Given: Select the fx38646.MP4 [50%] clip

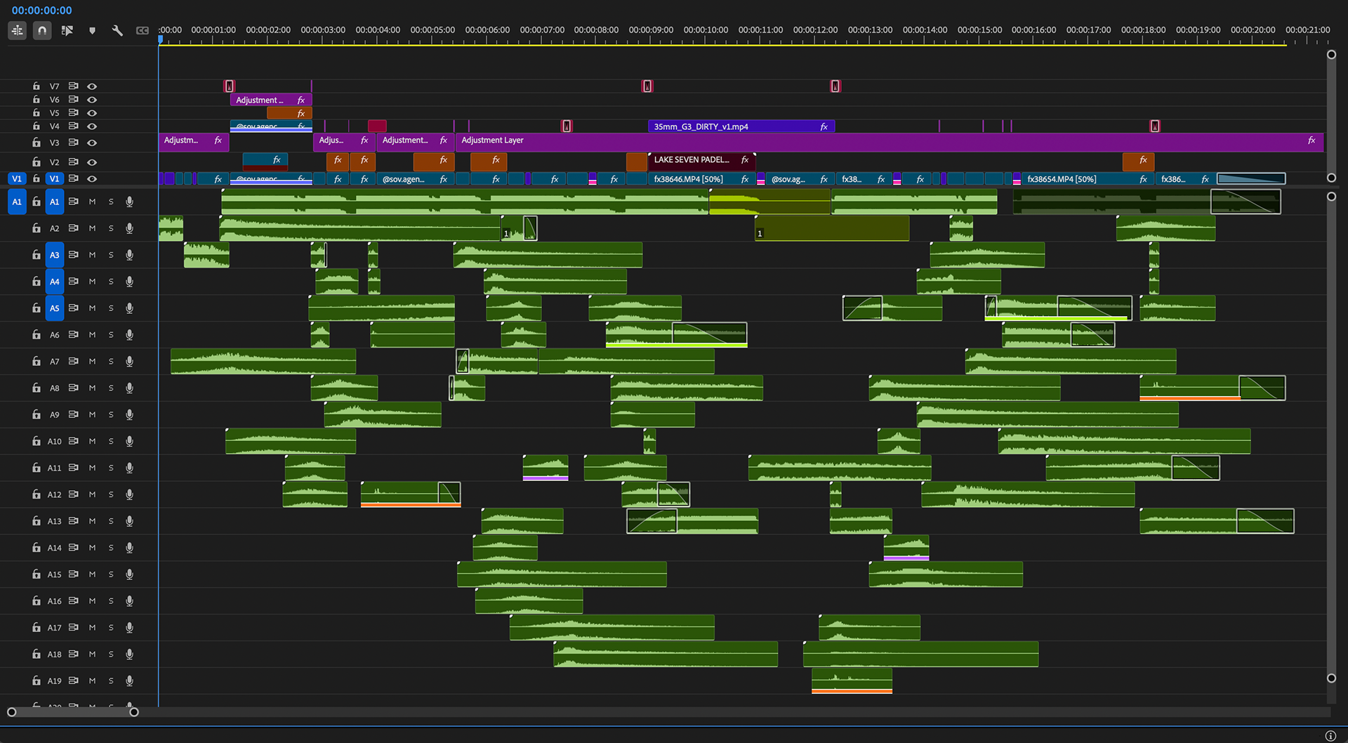Looking at the screenshot, I should point(701,179).
